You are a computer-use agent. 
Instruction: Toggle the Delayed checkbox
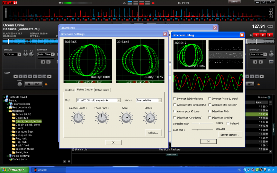tap(227, 123)
